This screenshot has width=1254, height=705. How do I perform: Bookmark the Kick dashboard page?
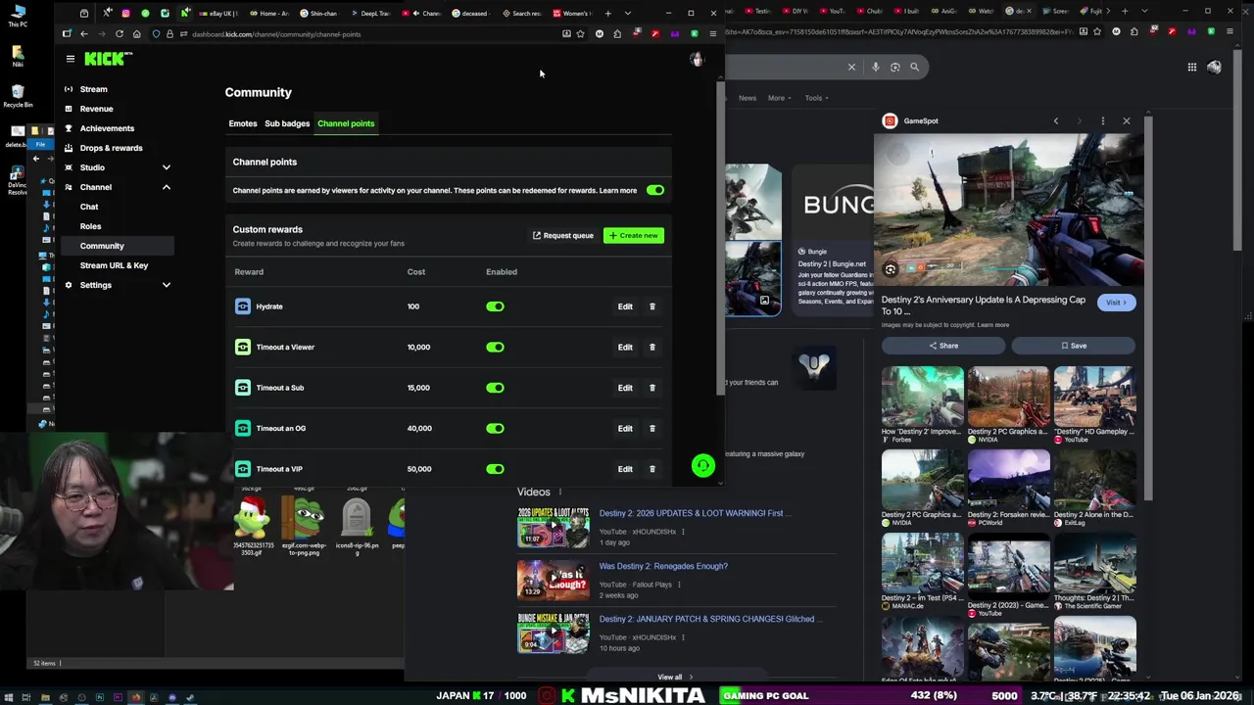click(581, 34)
